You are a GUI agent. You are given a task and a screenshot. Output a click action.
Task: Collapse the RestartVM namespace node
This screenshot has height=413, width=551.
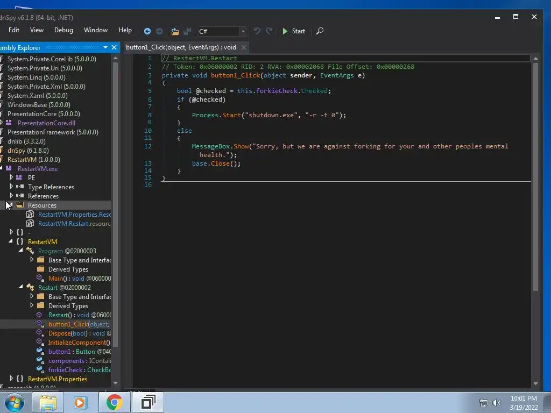tap(11, 241)
